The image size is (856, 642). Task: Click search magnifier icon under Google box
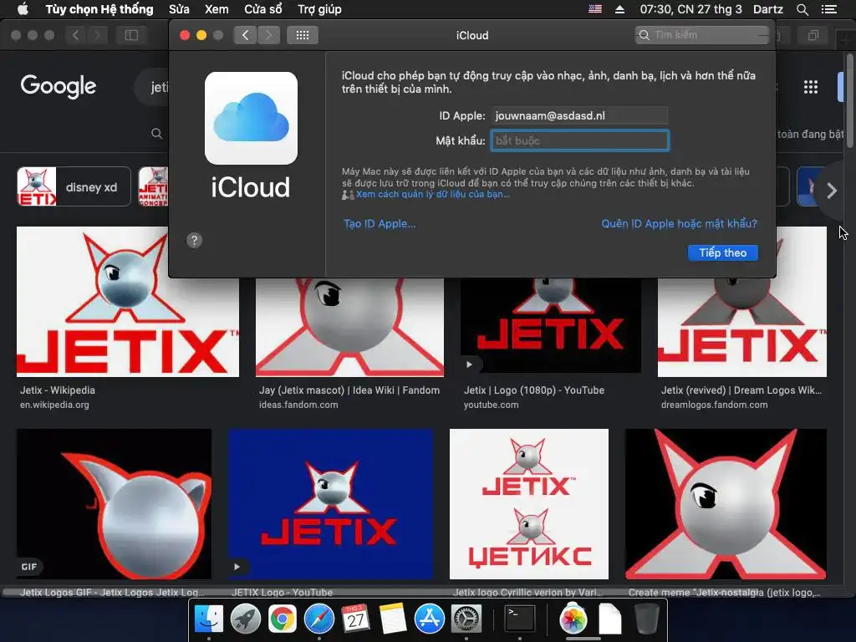156,133
